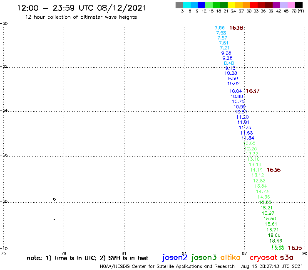This screenshot has height=270, width=308.
Task: Click the 8.48 wave height value
Action: pos(229,63)
